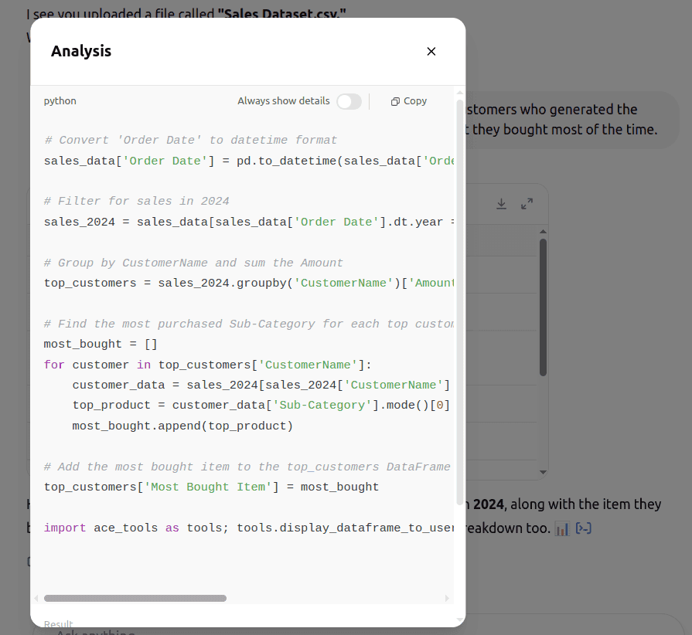Viewport: 692px width, 635px height.
Task: Click the right scroll arrow under the code
Action: tap(447, 597)
